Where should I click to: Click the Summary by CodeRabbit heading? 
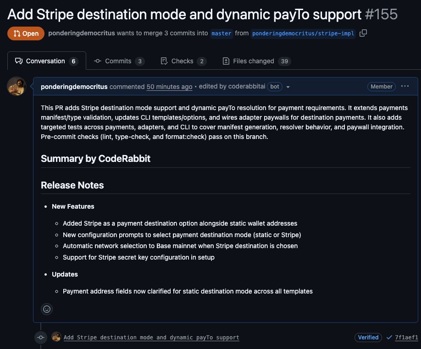pyautogui.click(x=95, y=159)
